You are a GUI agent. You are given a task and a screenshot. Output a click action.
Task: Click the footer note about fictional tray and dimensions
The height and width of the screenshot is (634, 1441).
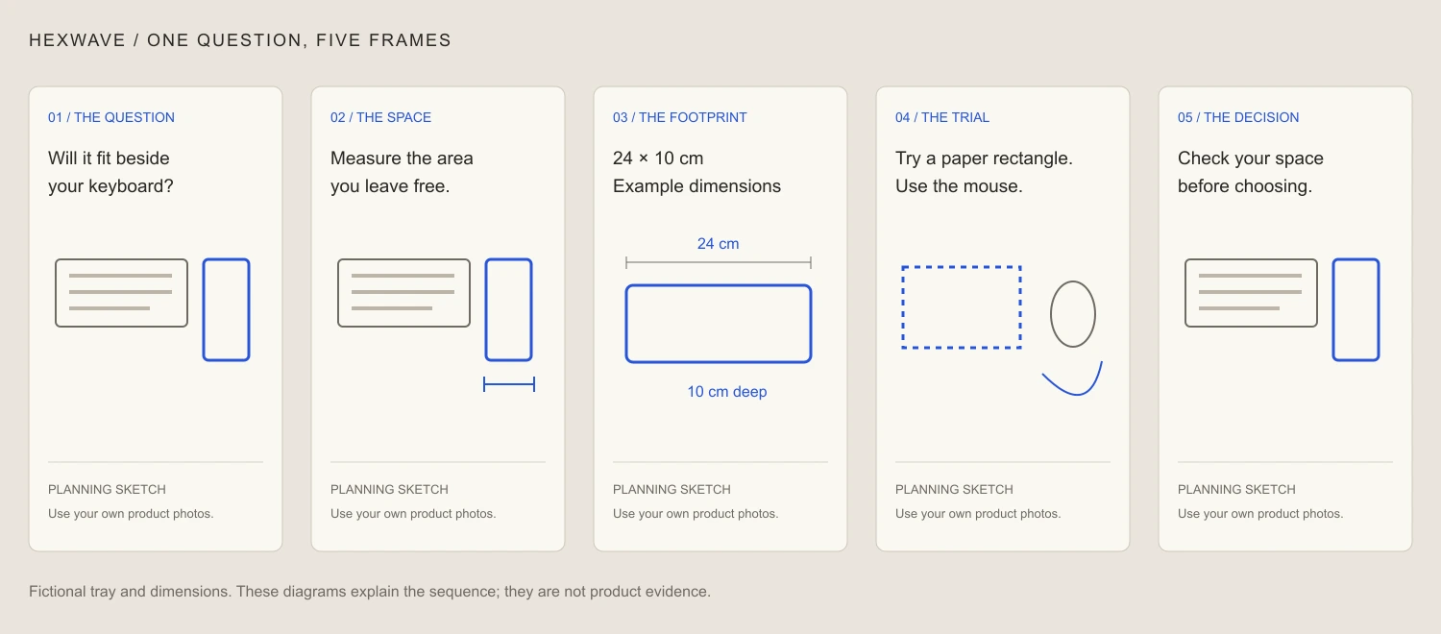[x=370, y=592]
